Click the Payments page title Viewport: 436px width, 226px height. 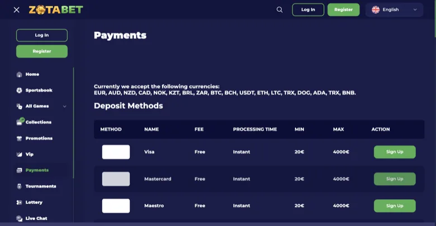click(x=120, y=35)
